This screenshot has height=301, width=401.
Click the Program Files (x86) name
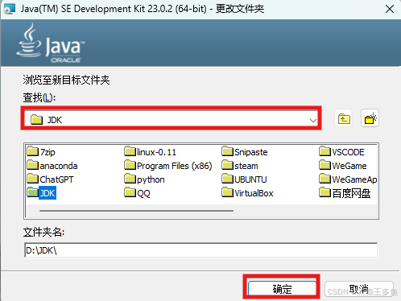pos(175,166)
